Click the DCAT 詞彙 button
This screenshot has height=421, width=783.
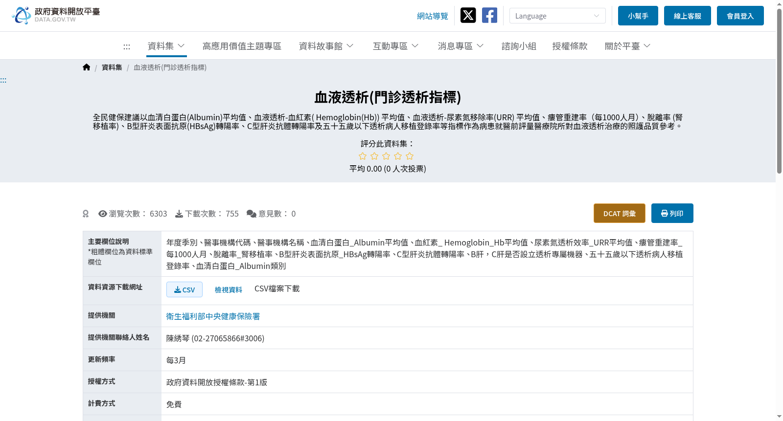tap(620, 213)
